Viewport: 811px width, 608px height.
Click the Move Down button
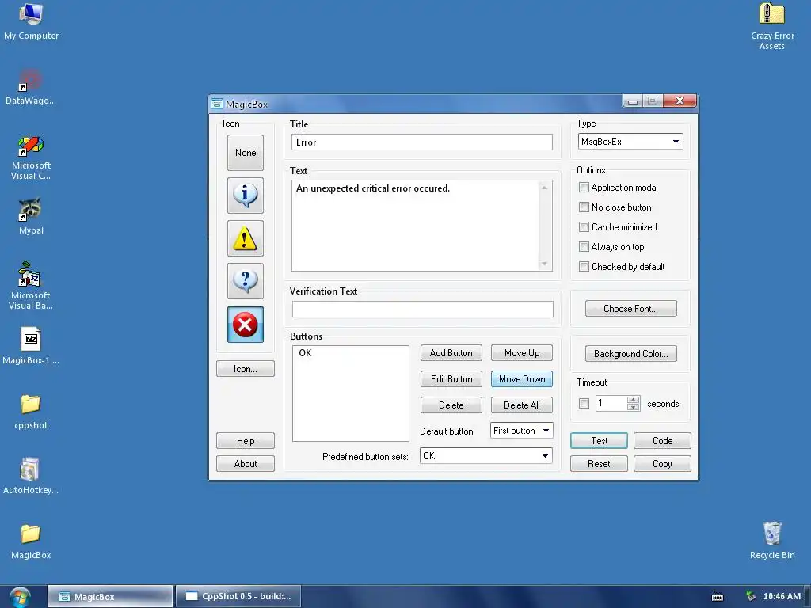[522, 379]
